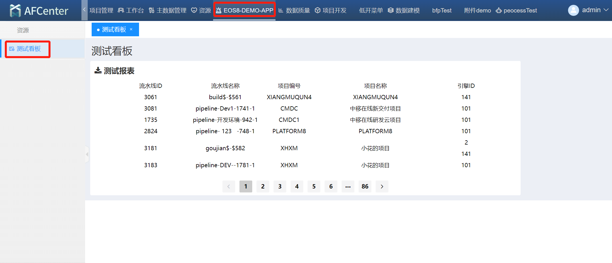The image size is (612, 263).
Task: Jump to last page 86
Action: pos(365,186)
